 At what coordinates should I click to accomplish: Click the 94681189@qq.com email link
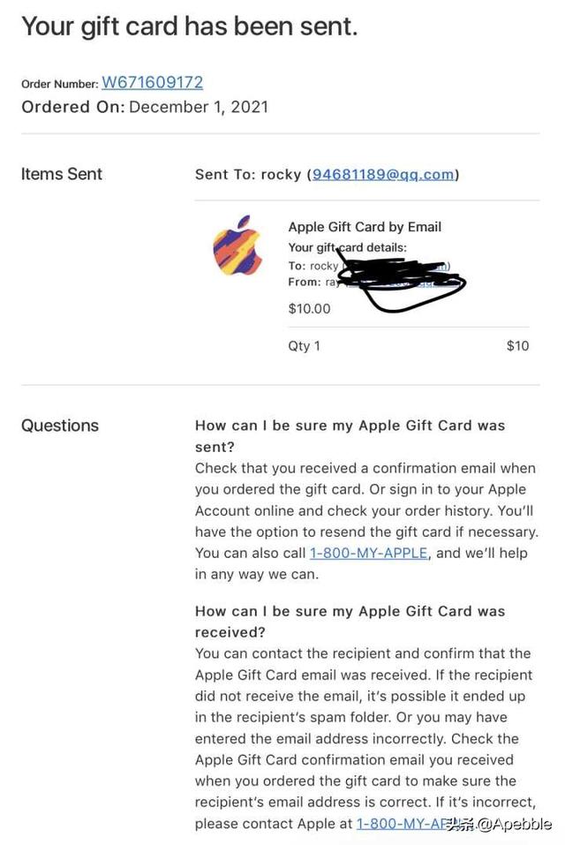[383, 175]
